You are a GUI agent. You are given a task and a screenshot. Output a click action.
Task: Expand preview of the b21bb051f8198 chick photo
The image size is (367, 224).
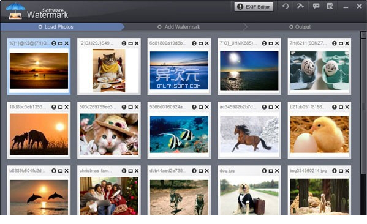pyautogui.click(x=341, y=107)
